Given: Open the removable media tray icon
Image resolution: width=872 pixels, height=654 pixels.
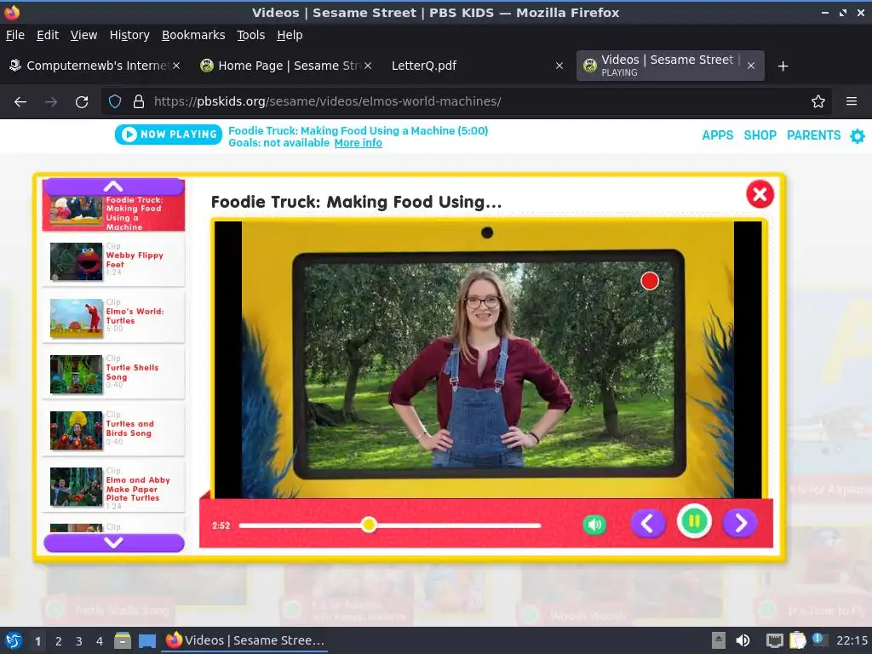Looking at the screenshot, I should pyautogui.click(x=719, y=640).
